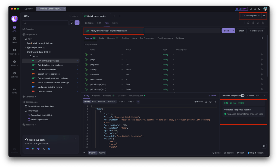Open notifications bell icon
The image size is (278, 168).
click(259, 9)
